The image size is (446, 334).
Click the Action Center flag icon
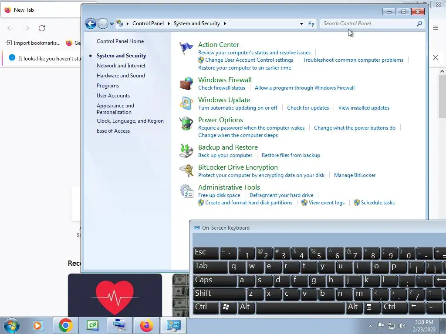point(186,48)
